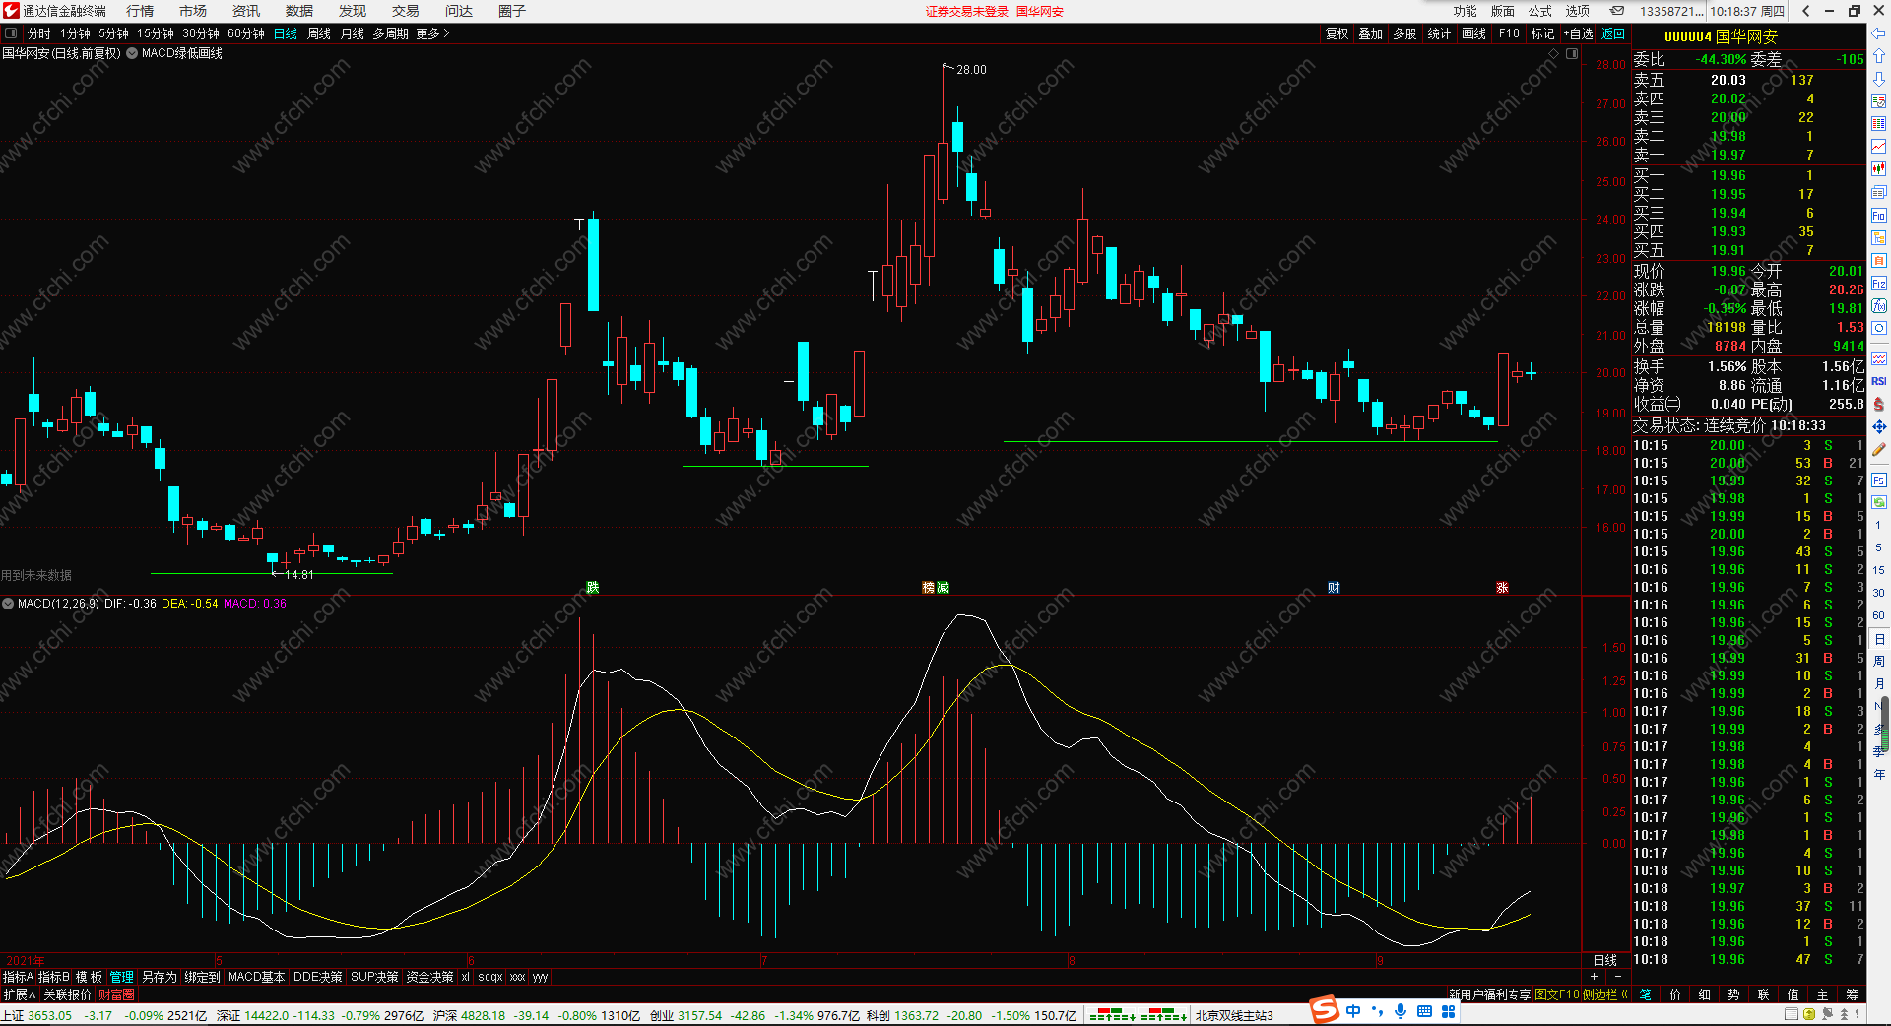Image resolution: width=1891 pixels, height=1026 pixels.
Task: Click the TDX app logo in title bar
Action: click(11, 11)
